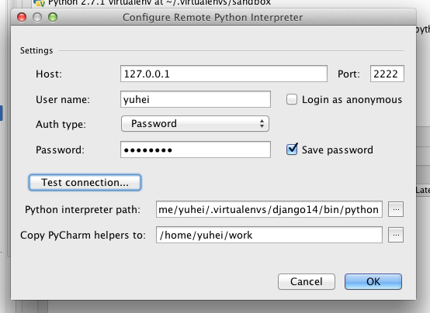Select Python 2.7.1 virtualenv sandbox entry
430x313 pixels.
[152, 3]
